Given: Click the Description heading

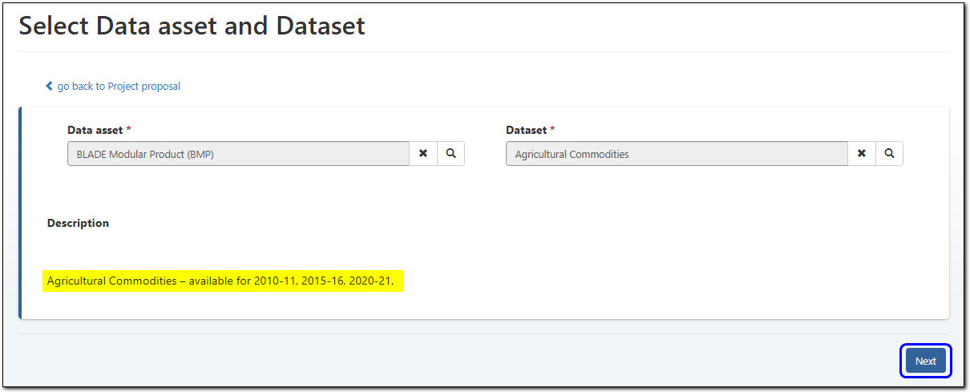Looking at the screenshot, I should pos(78,223).
